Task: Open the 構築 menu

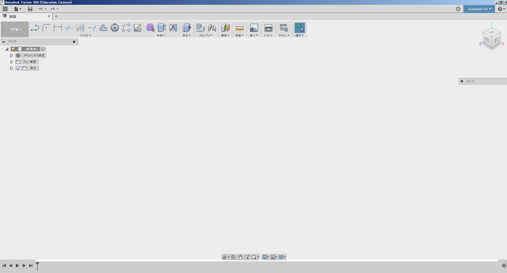Action: tap(225, 35)
